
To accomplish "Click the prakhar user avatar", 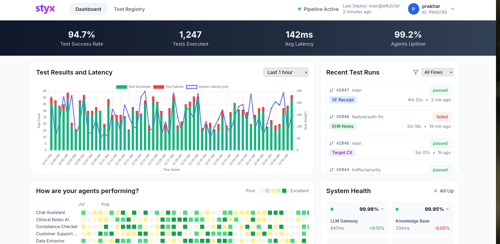I will tap(413, 9).
